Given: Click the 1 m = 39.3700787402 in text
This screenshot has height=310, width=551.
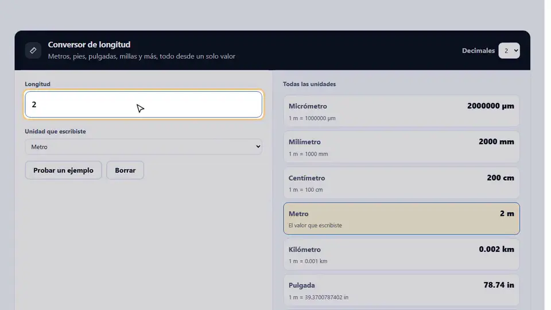Looking at the screenshot, I should click(319, 297).
